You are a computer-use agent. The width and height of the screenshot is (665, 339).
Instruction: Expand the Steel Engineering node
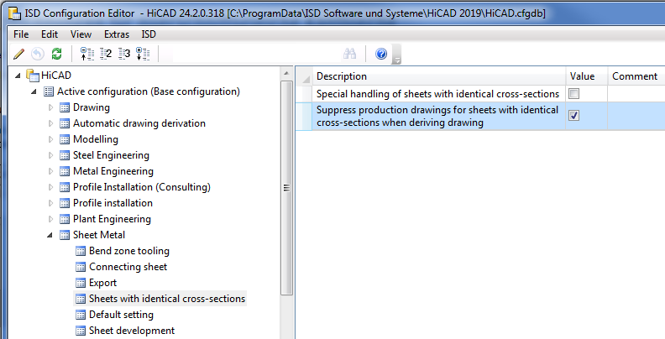point(50,155)
